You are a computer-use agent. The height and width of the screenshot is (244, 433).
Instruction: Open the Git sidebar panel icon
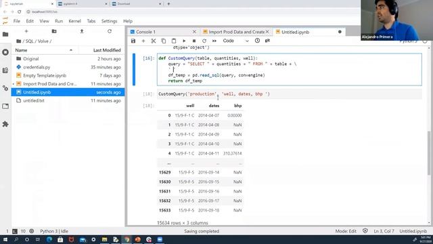pos(5,70)
